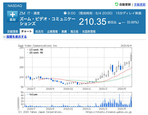Click the tallest volume bar near 2020/5

click(119, 100)
